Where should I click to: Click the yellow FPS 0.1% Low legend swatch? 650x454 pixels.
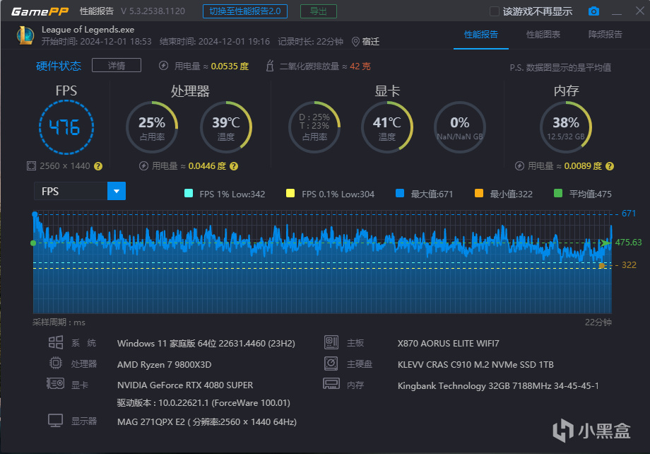click(290, 193)
